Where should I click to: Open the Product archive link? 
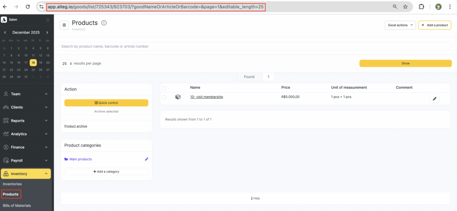(75, 127)
